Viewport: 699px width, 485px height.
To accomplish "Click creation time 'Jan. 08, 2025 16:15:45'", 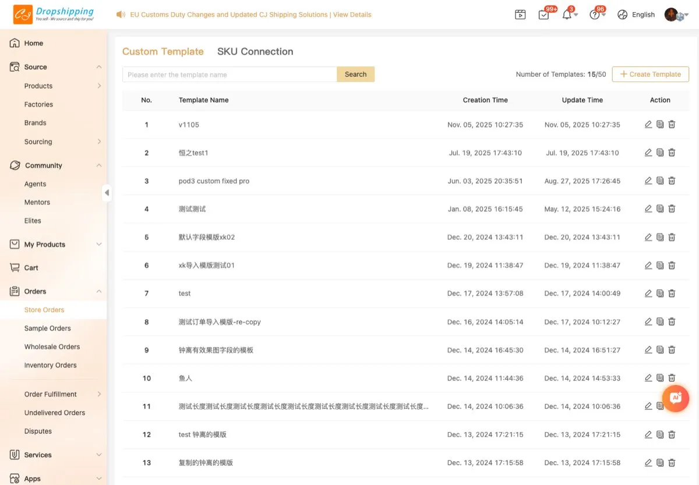I will [485, 209].
